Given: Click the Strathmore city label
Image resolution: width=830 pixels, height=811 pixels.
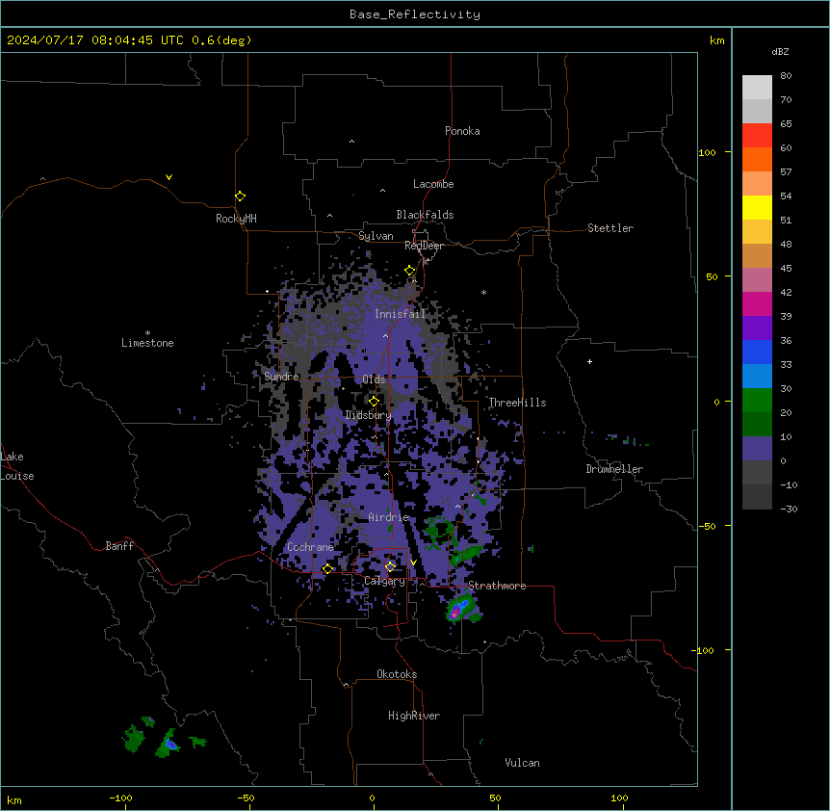Looking at the screenshot, I should (x=497, y=586).
